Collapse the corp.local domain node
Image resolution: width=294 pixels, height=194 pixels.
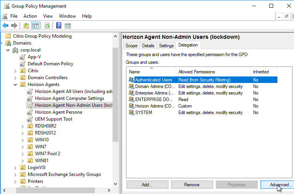[x=8, y=50]
